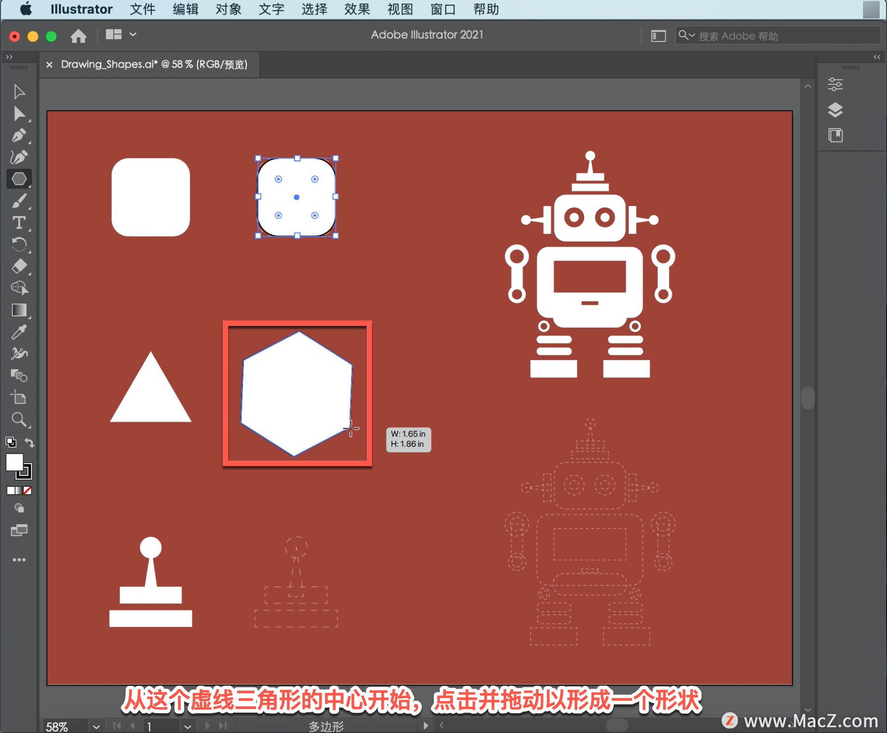This screenshot has width=887, height=733.
Task: Expand the Arrange Documents dropdown arrow
Action: click(133, 35)
